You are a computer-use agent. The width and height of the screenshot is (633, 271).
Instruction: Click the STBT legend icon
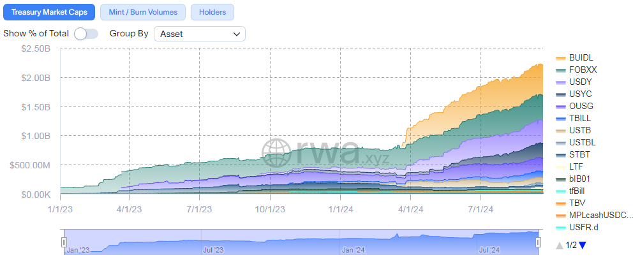pos(561,154)
